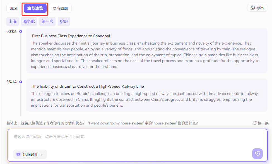Click suggested question about house system
Viewport: 272px width, 164px height.
tap(143, 123)
